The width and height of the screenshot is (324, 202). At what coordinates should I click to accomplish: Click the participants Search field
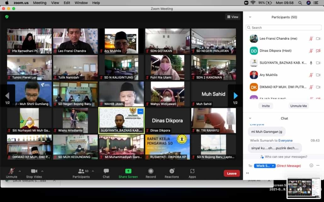(283, 28)
